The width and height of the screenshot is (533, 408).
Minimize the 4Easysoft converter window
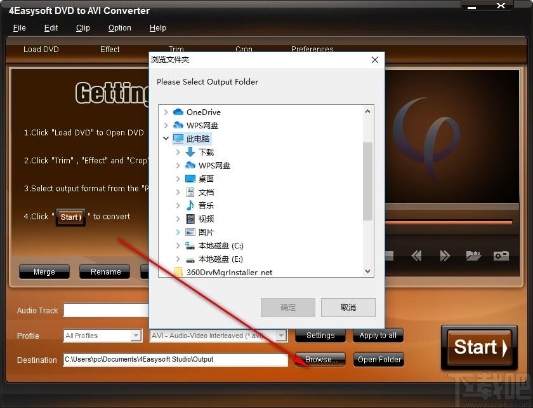click(x=472, y=6)
